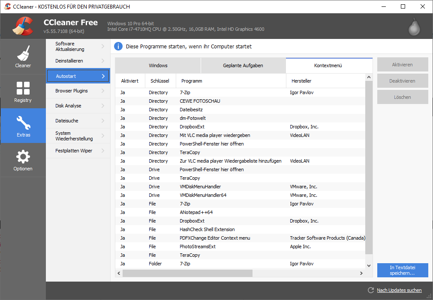Image resolution: width=433 pixels, height=300 pixels.
Task: Expand the Browser Plugins chevron
Action: (103, 91)
